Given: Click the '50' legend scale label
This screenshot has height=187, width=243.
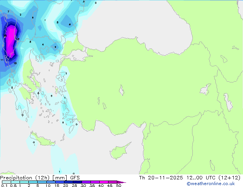Looking at the screenshot, I should click(118, 185).
